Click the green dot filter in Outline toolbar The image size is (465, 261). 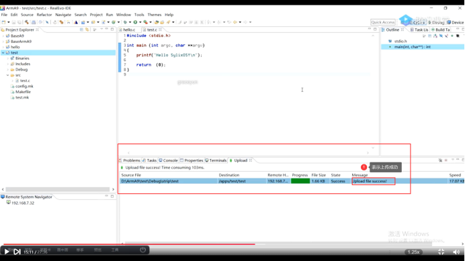tap(452, 36)
